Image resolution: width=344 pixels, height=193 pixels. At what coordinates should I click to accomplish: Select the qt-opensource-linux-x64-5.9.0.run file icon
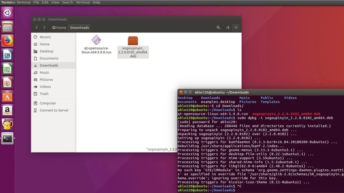pos(96,40)
